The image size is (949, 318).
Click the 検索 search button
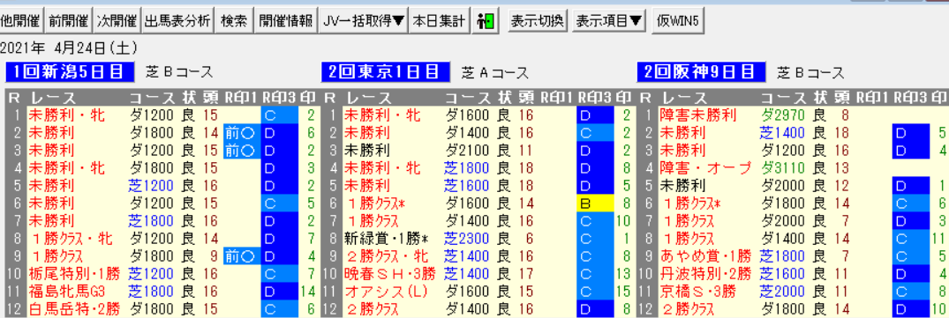(234, 21)
